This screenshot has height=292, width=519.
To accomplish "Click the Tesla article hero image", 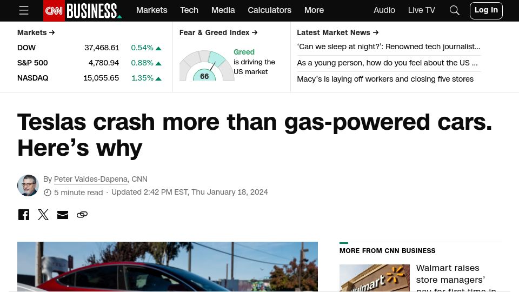I will tap(168, 267).
